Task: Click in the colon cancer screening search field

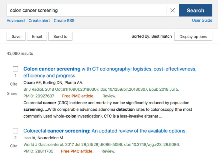Action: click(87, 10)
